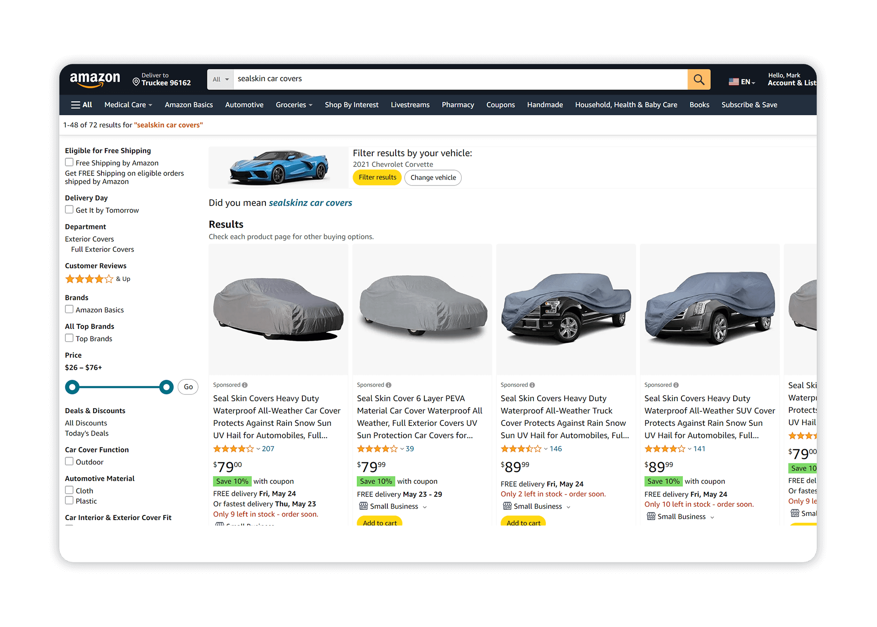
Task: Click the Small Business badge icon under the PEVA cover
Action: pos(364,506)
